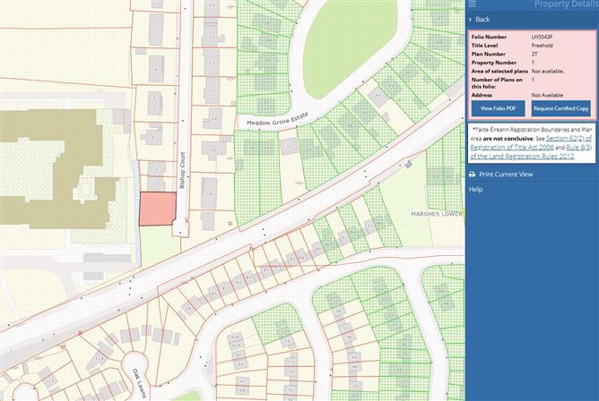The width and height of the screenshot is (599, 401).
Task: Open the hamburger menu icon
Action: click(x=473, y=4)
